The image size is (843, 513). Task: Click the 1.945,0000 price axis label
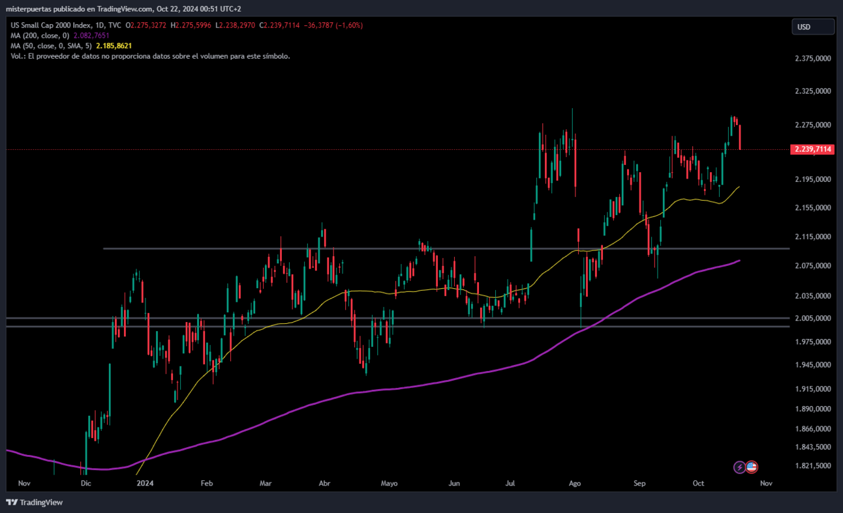click(812, 364)
